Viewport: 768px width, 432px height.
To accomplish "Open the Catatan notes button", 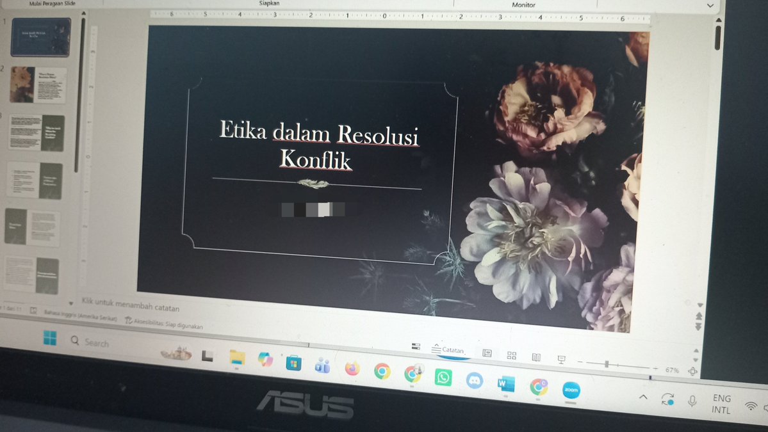I will [x=448, y=350].
